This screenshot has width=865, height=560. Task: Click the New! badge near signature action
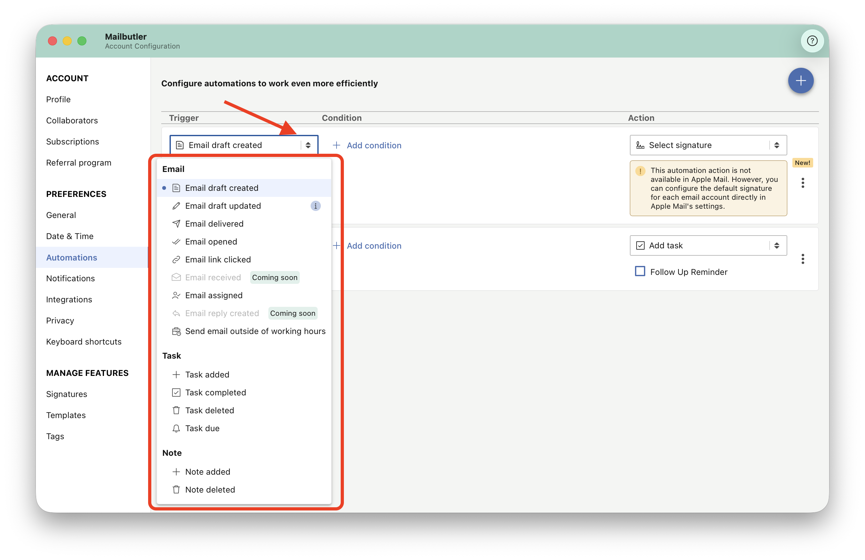click(803, 163)
